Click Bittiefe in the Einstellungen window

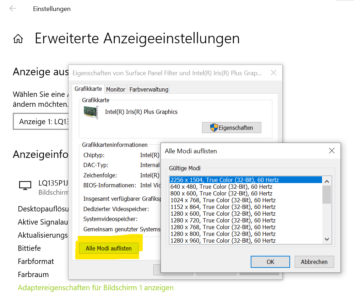click(x=29, y=248)
